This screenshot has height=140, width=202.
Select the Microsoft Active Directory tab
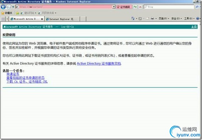(25, 19)
